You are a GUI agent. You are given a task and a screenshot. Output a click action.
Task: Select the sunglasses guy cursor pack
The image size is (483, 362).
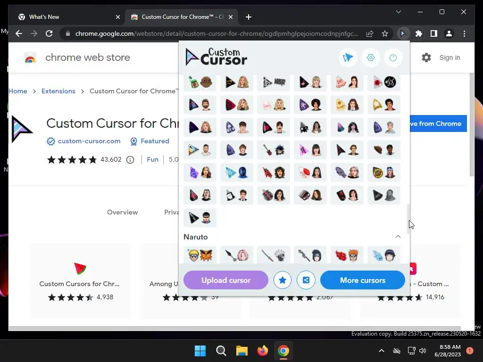[x=200, y=218]
